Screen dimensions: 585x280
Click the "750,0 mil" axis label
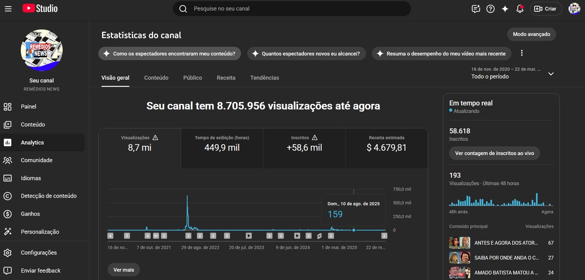[402, 189]
